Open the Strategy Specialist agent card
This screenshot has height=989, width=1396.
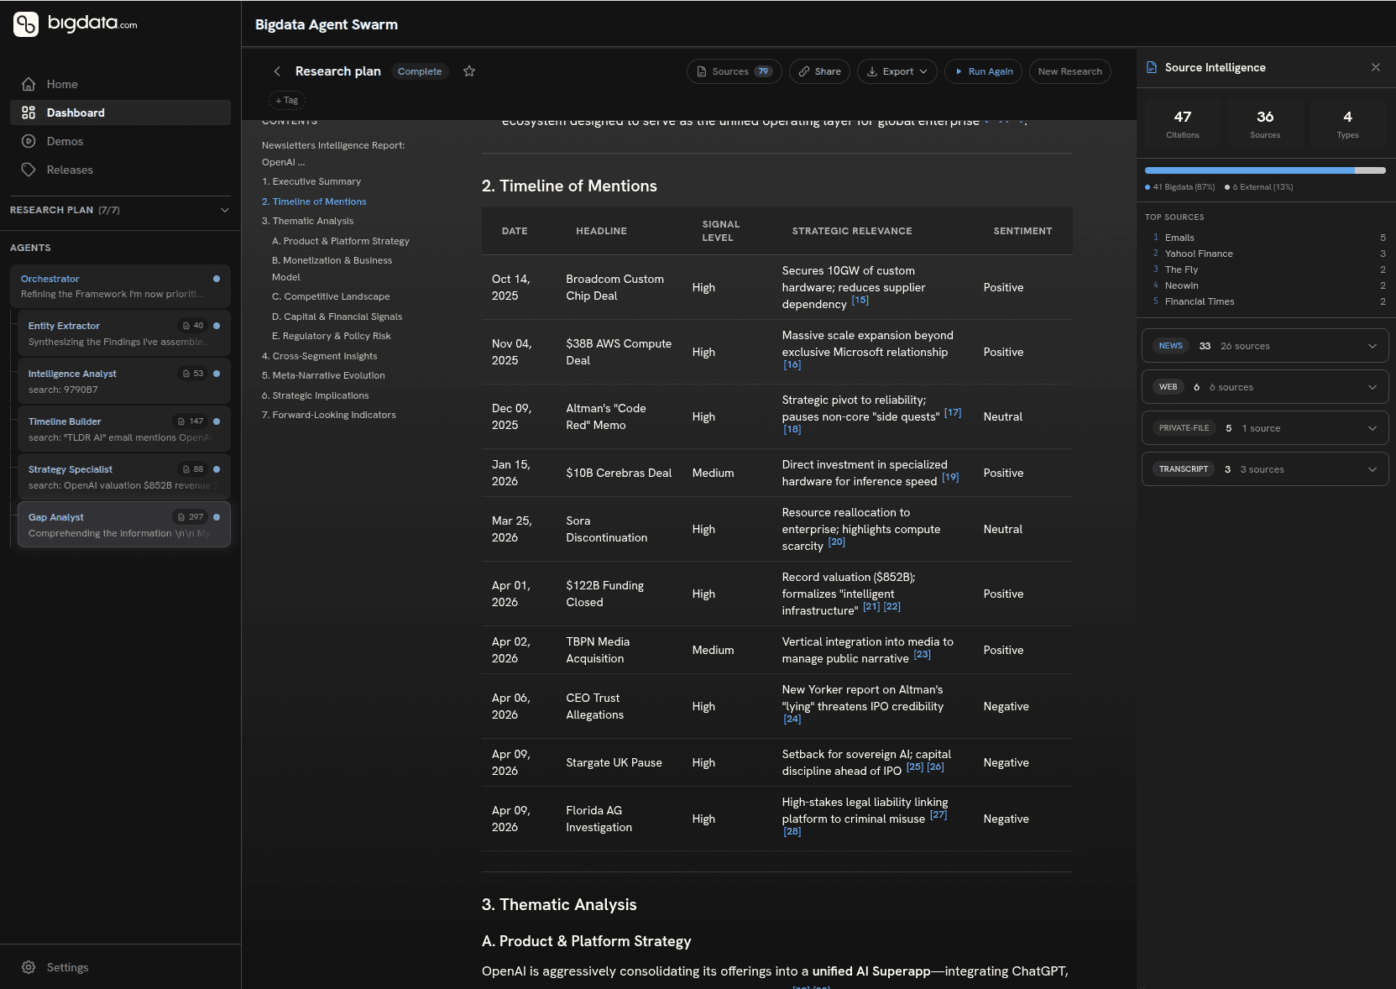[123, 477]
